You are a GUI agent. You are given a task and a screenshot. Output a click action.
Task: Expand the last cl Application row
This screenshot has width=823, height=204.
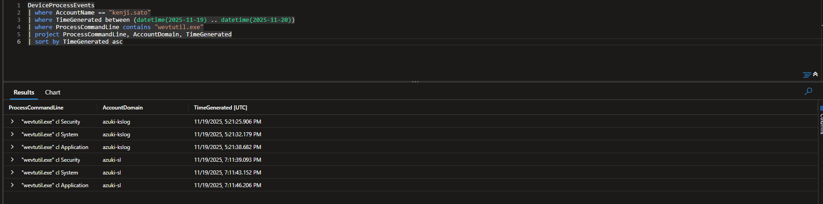coord(12,185)
